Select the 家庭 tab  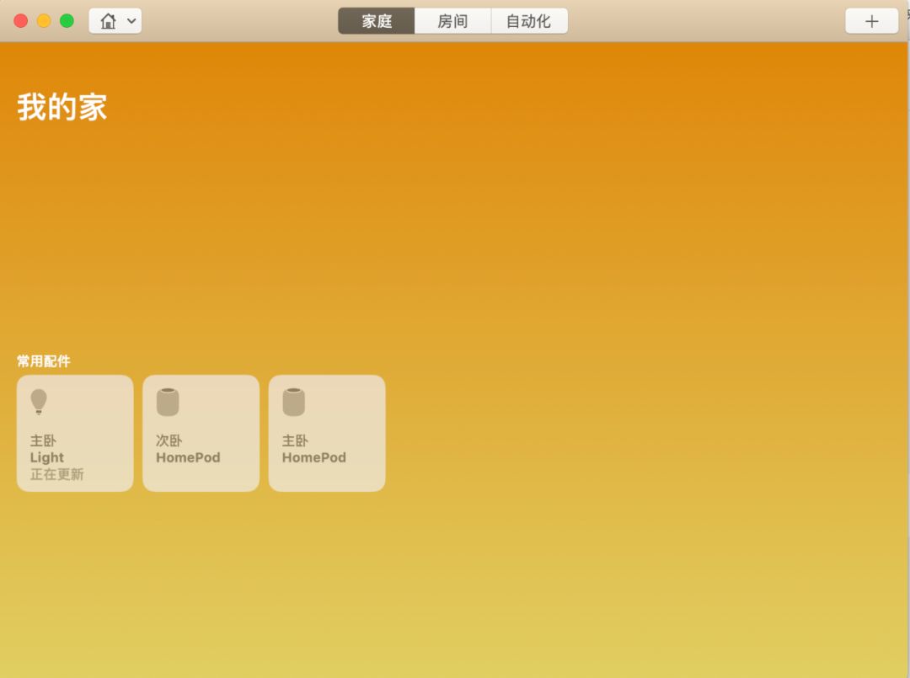click(376, 20)
